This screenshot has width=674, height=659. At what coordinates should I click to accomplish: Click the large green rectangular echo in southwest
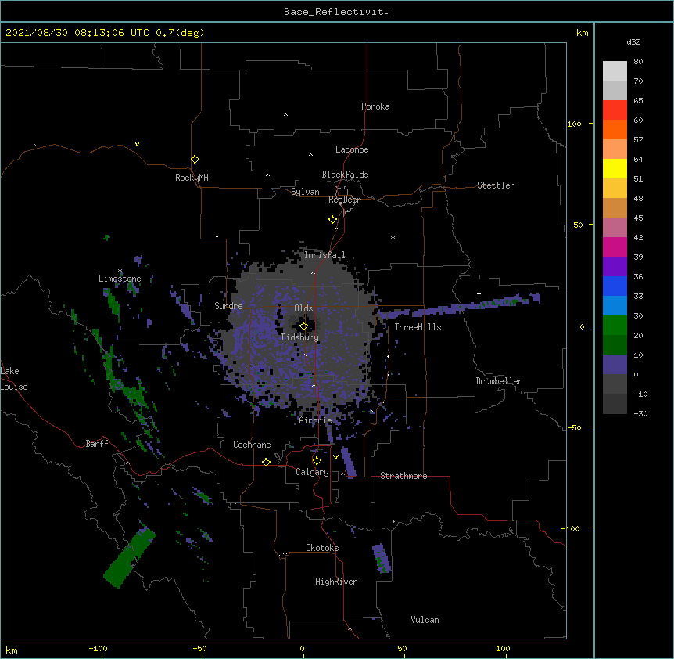(x=129, y=557)
